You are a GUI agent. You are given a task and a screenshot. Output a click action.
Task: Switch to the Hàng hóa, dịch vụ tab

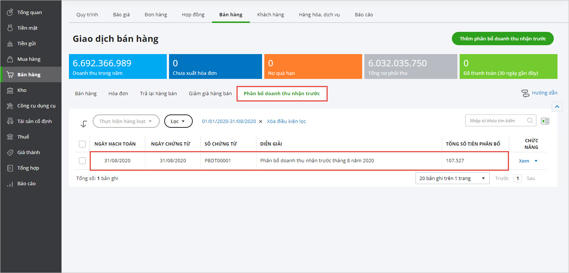(320, 15)
